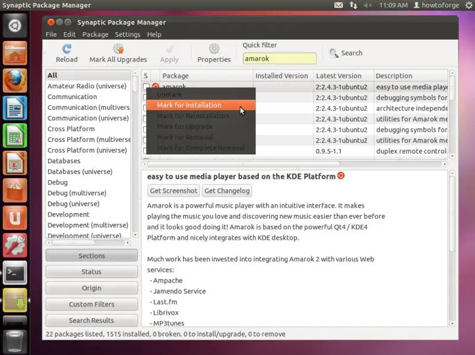Click the Sections filter button
475x355 pixels.
coord(91,256)
